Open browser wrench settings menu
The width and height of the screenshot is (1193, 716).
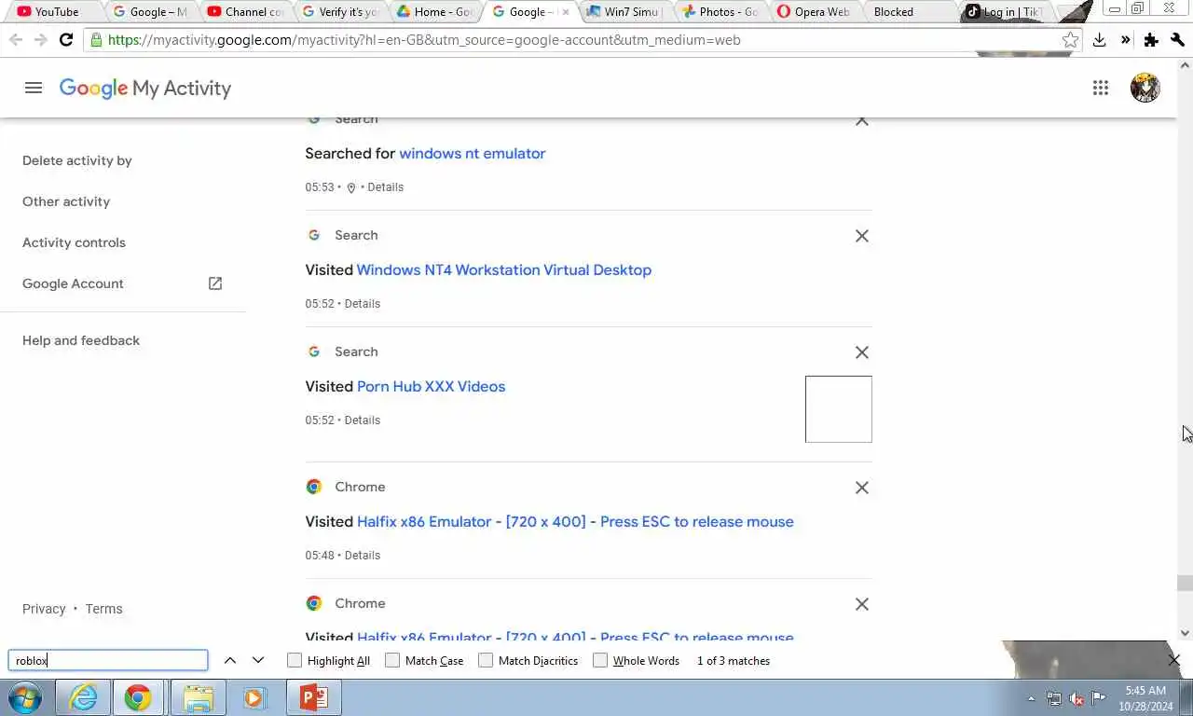(1177, 40)
